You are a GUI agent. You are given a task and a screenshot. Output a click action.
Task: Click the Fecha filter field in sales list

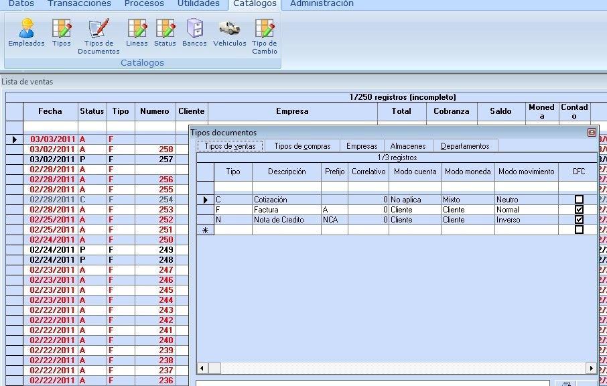tap(51, 127)
